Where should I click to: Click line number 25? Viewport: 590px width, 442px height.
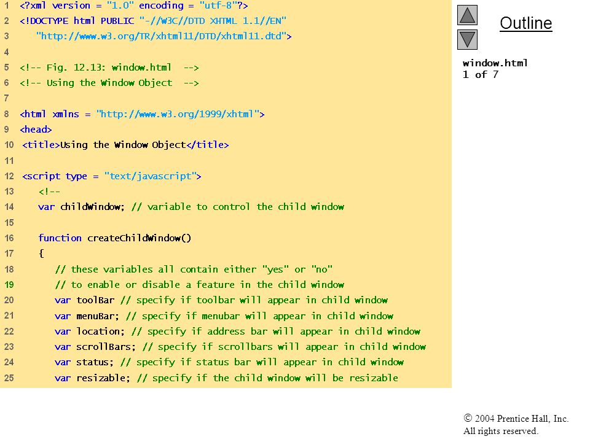point(9,378)
